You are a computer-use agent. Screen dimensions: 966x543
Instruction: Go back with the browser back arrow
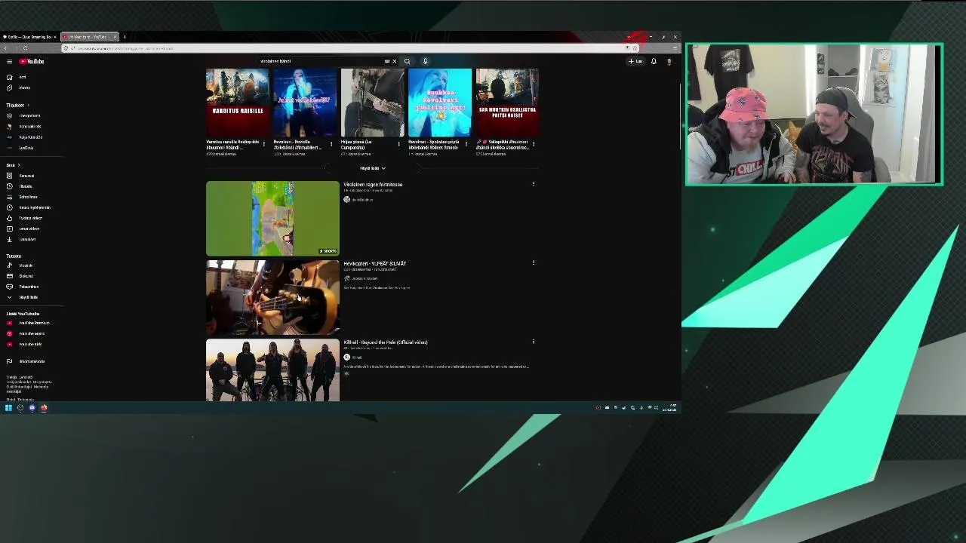point(5,48)
